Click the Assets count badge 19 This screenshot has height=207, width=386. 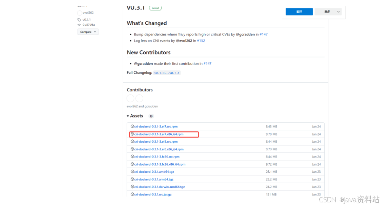[x=151, y=116]
